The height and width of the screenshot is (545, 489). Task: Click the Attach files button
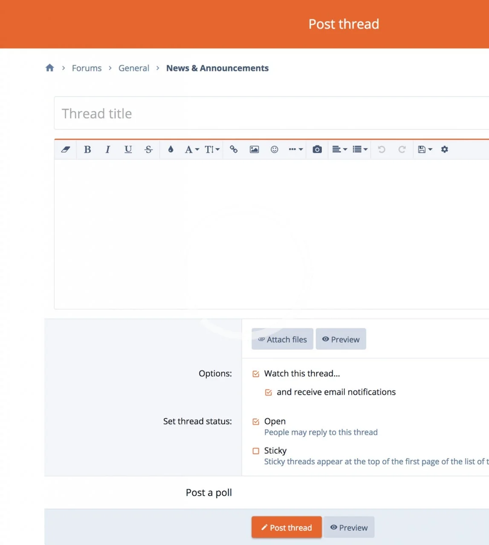282,339
